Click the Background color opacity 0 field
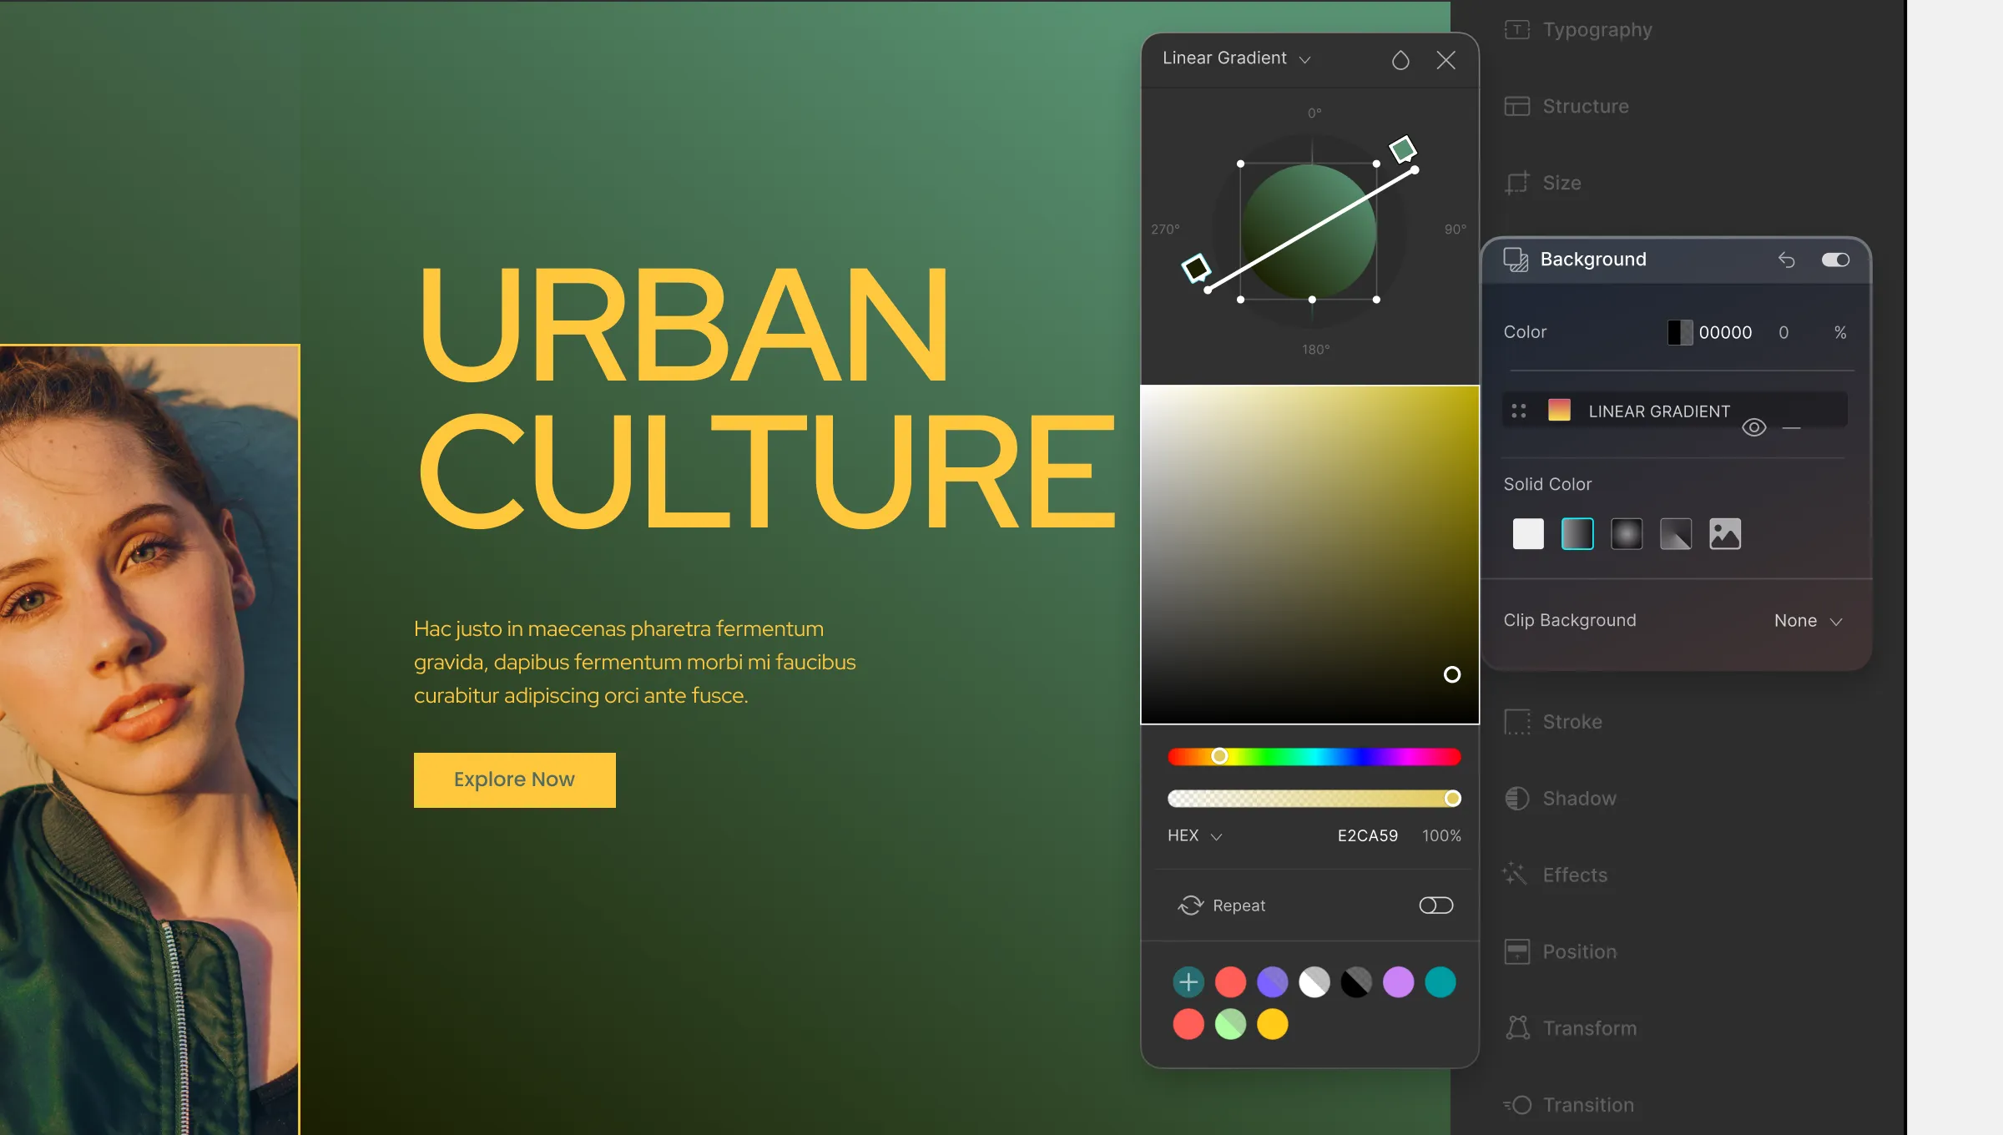This screenshot has height=1135, width=2003. tap(1784, 332)
